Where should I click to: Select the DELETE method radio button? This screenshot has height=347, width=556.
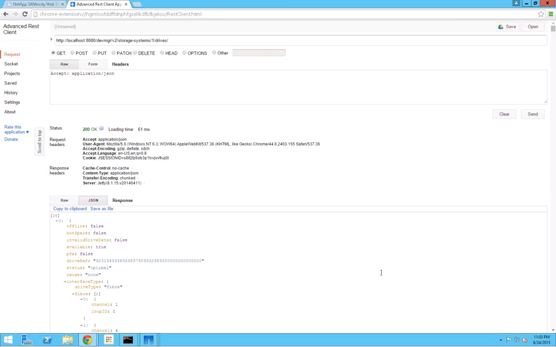click(x=135, y=53)
